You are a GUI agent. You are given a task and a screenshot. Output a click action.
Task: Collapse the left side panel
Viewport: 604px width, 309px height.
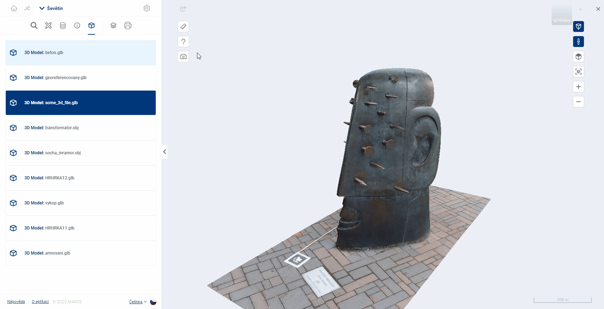[164, 152]
